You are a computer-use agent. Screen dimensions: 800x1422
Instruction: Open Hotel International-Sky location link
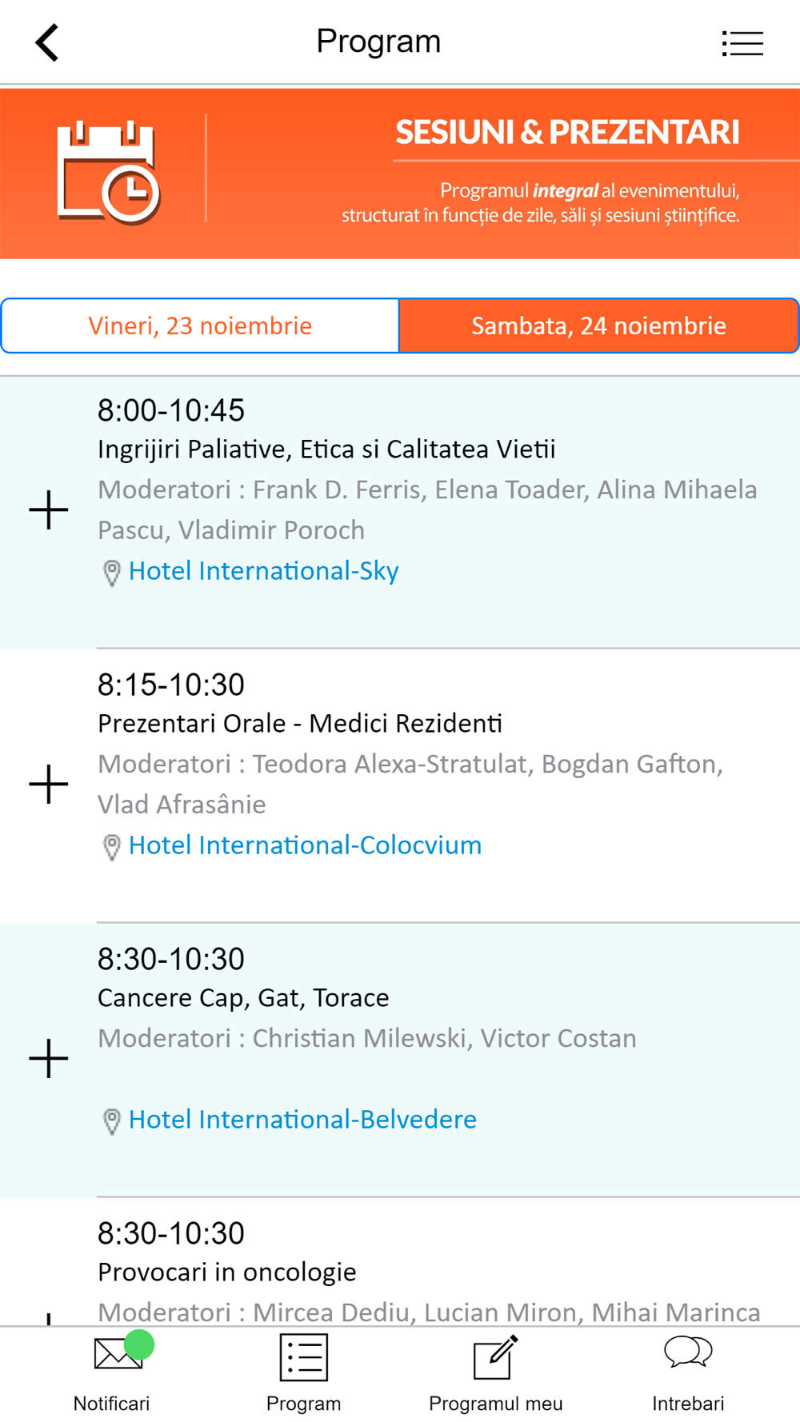[263, 571]
